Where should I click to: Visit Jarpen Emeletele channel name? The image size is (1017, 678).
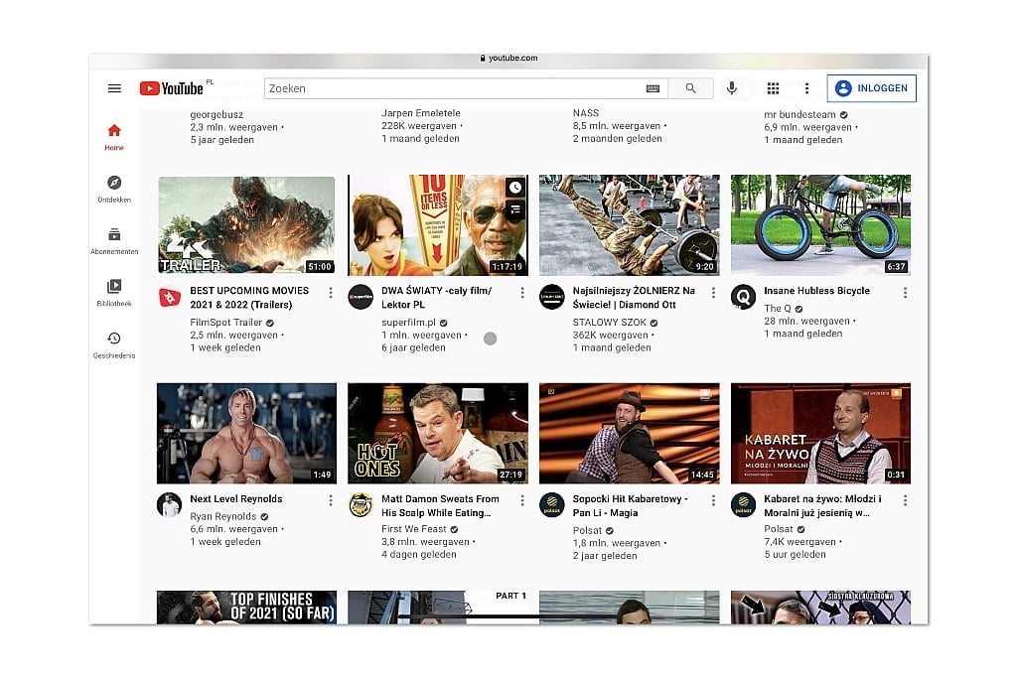point(420,113)
